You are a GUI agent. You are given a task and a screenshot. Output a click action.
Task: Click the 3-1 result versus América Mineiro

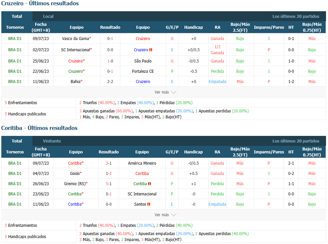point(109,163)
